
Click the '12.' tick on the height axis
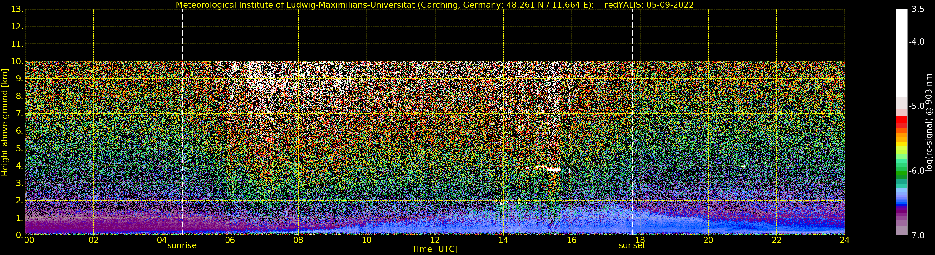tap(17, 27)
